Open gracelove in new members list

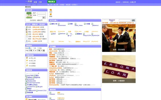click(x=30, y=79)
